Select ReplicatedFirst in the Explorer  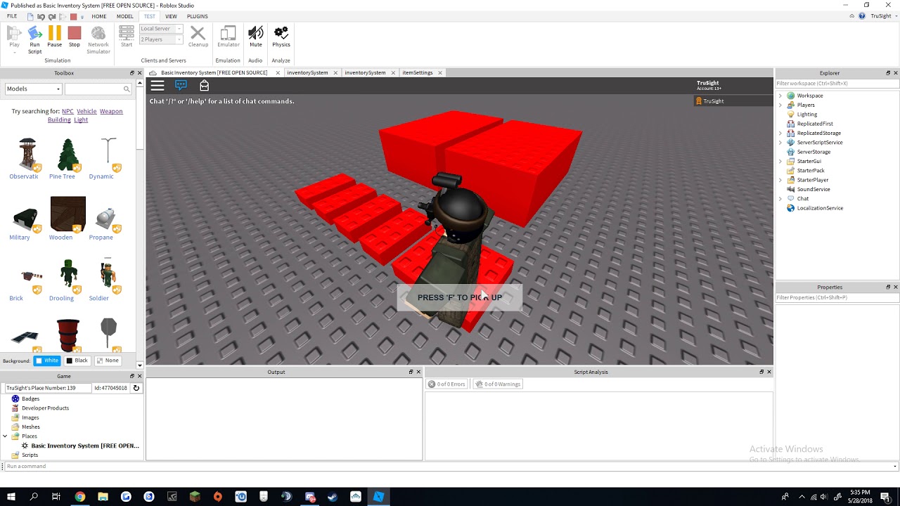(815, 124)
